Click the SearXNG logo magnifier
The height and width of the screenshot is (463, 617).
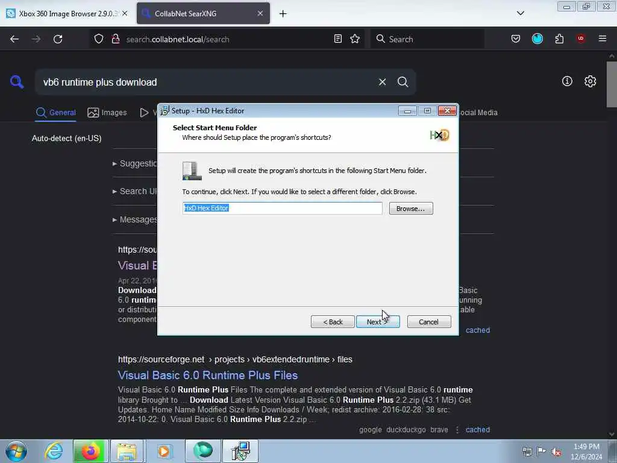[17, 82]
